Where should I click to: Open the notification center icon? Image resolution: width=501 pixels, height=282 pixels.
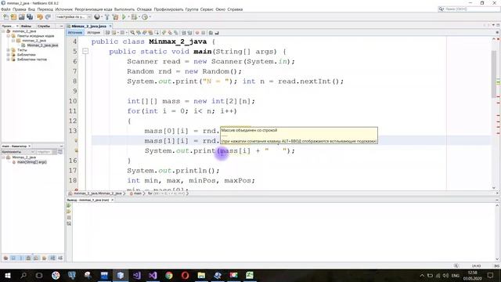[490, 275]
